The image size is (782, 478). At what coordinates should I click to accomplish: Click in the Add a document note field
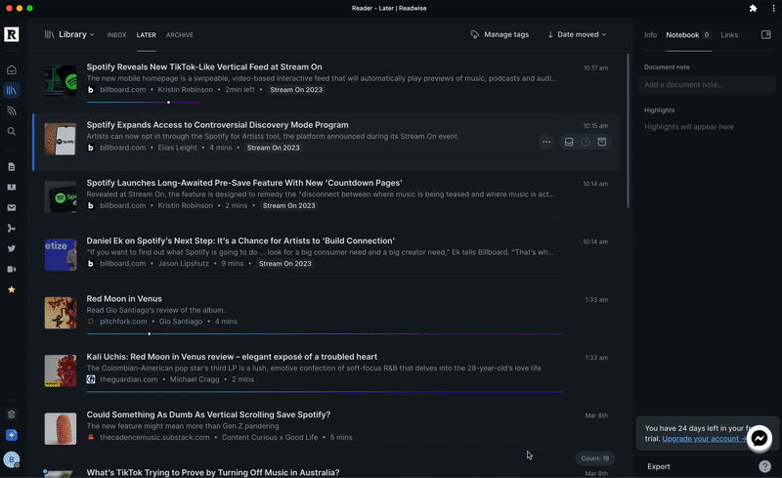707,84
